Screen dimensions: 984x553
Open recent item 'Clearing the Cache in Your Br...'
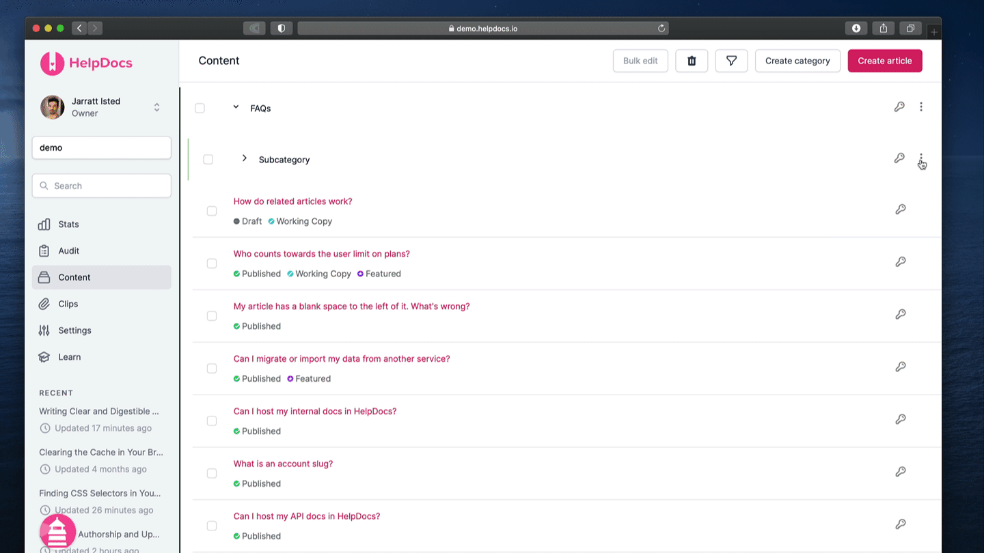click(101, 452)
